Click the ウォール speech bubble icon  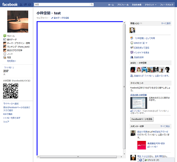[5, 36]
